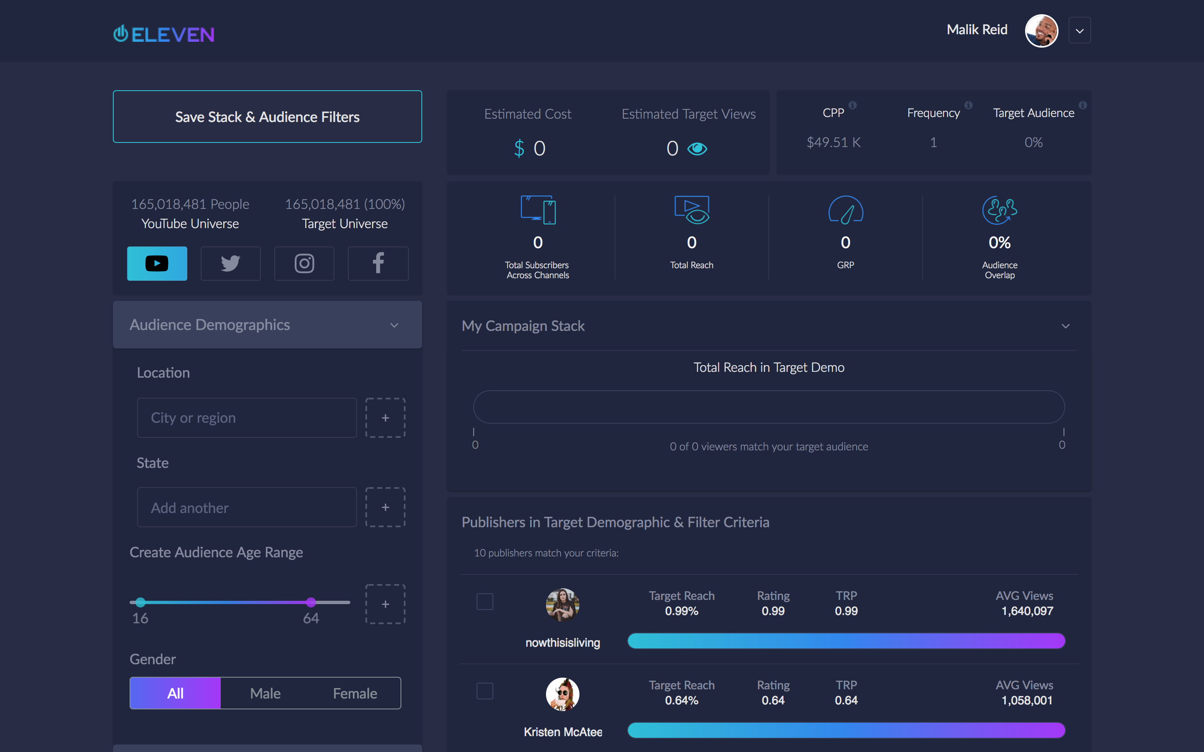The width and height of the screenshot is (1204, 752).
Task: Click the CPP info icon
Action: [x=852, y=105]
